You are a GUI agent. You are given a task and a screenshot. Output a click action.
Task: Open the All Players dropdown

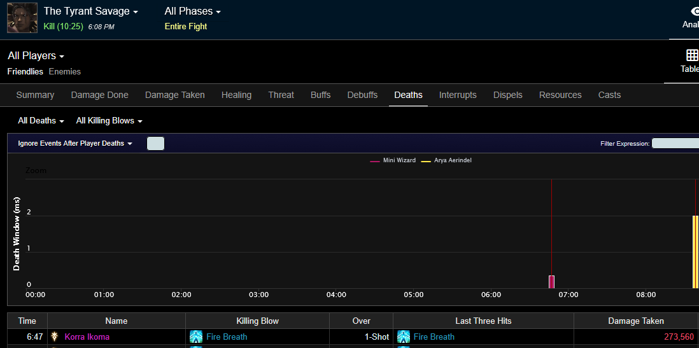36,56
